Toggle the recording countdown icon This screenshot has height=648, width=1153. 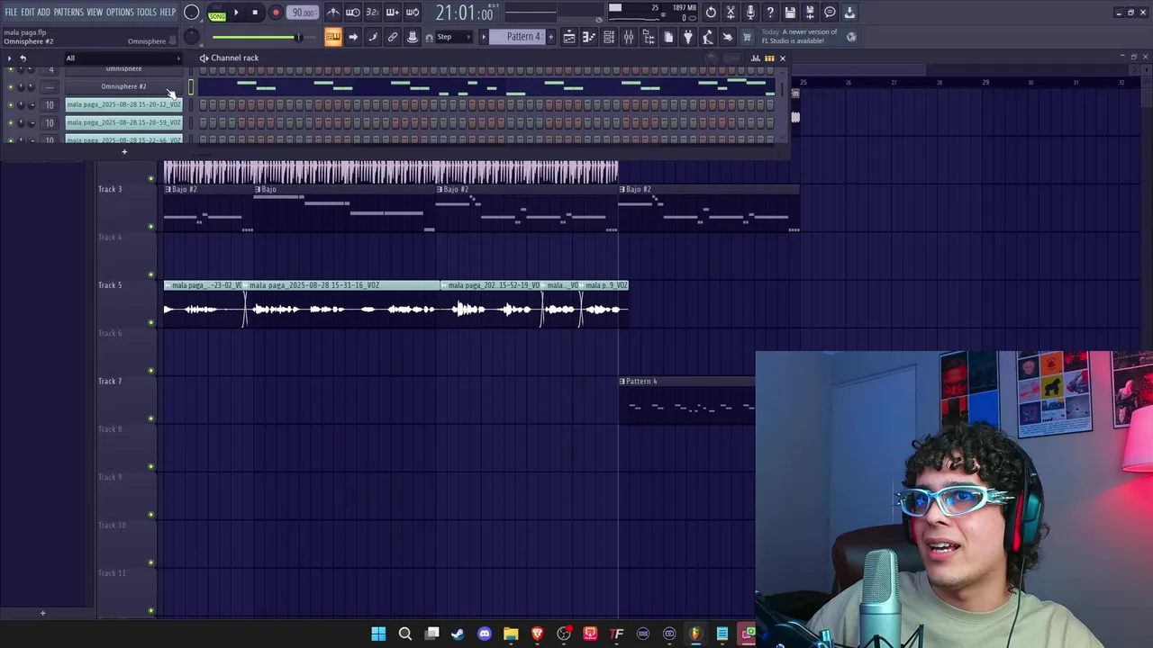pyautogui.click(x=372, y=13)
